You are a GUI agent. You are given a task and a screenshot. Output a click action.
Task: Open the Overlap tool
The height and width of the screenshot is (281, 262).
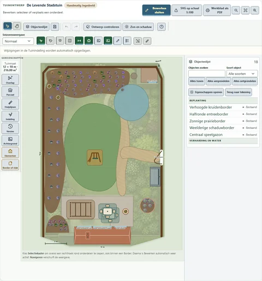point(10,80)
